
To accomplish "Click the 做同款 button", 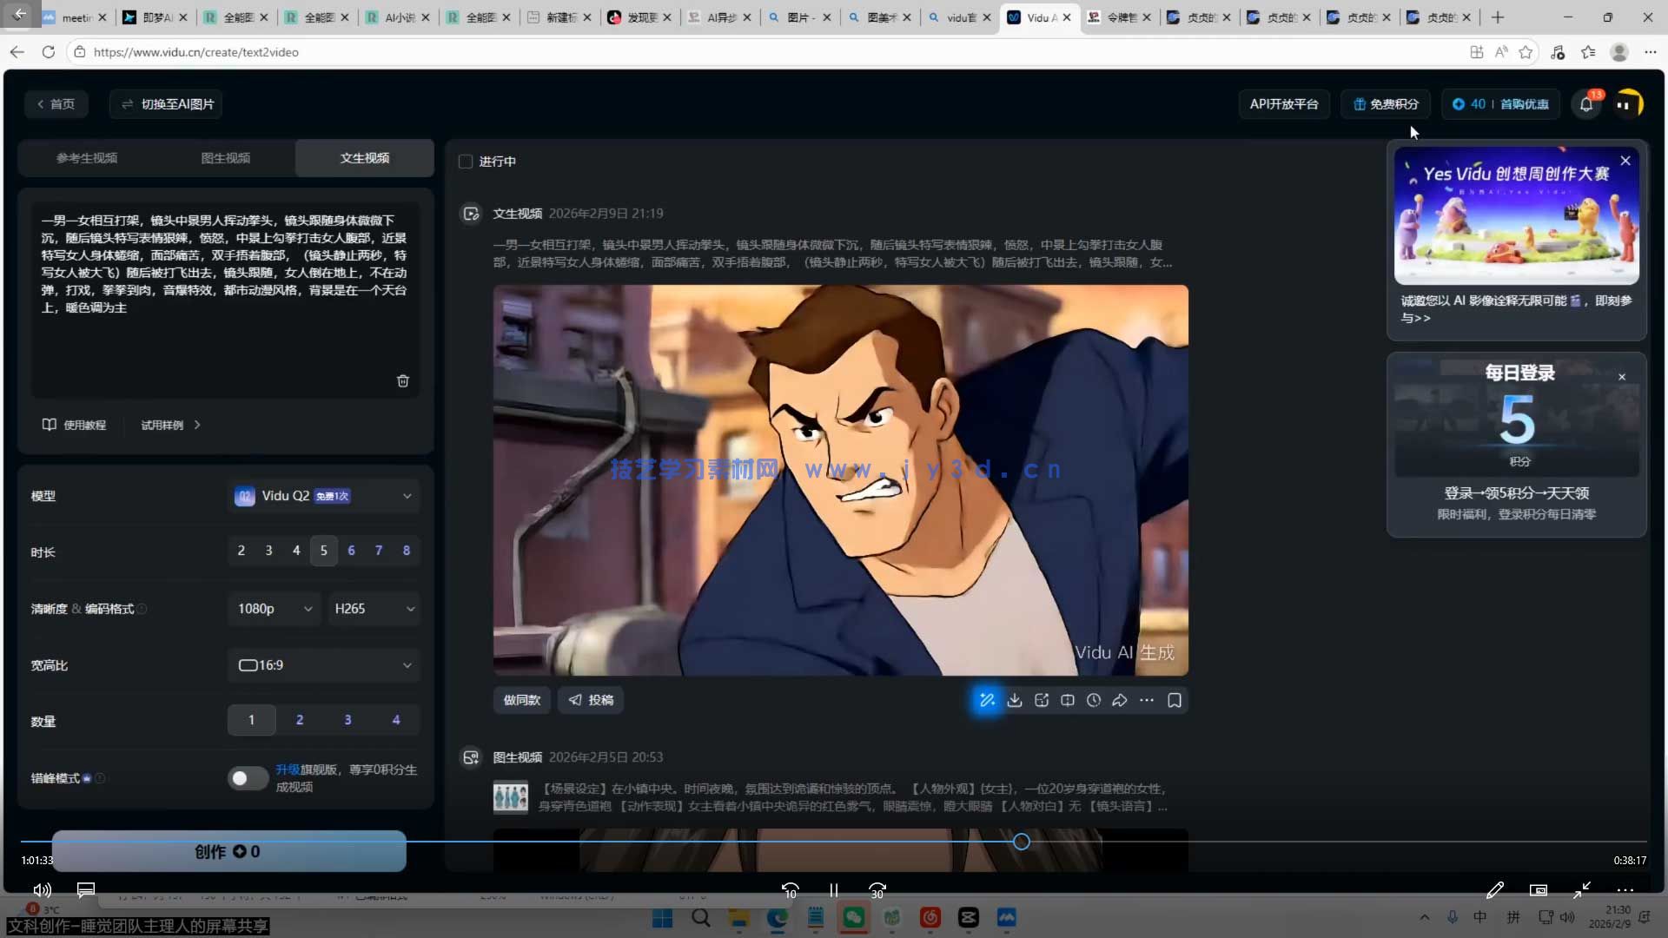I will pyautogui.click(x=522, y=700).
